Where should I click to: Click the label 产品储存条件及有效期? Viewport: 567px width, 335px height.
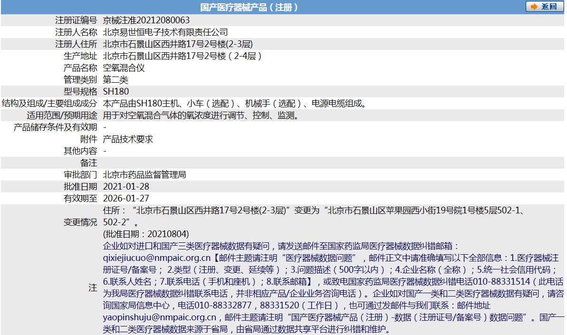pos(55,127)
